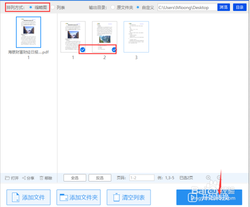Click the 目录 directory button
Viewport: 250px width, 207px height.
coord(239,7)
